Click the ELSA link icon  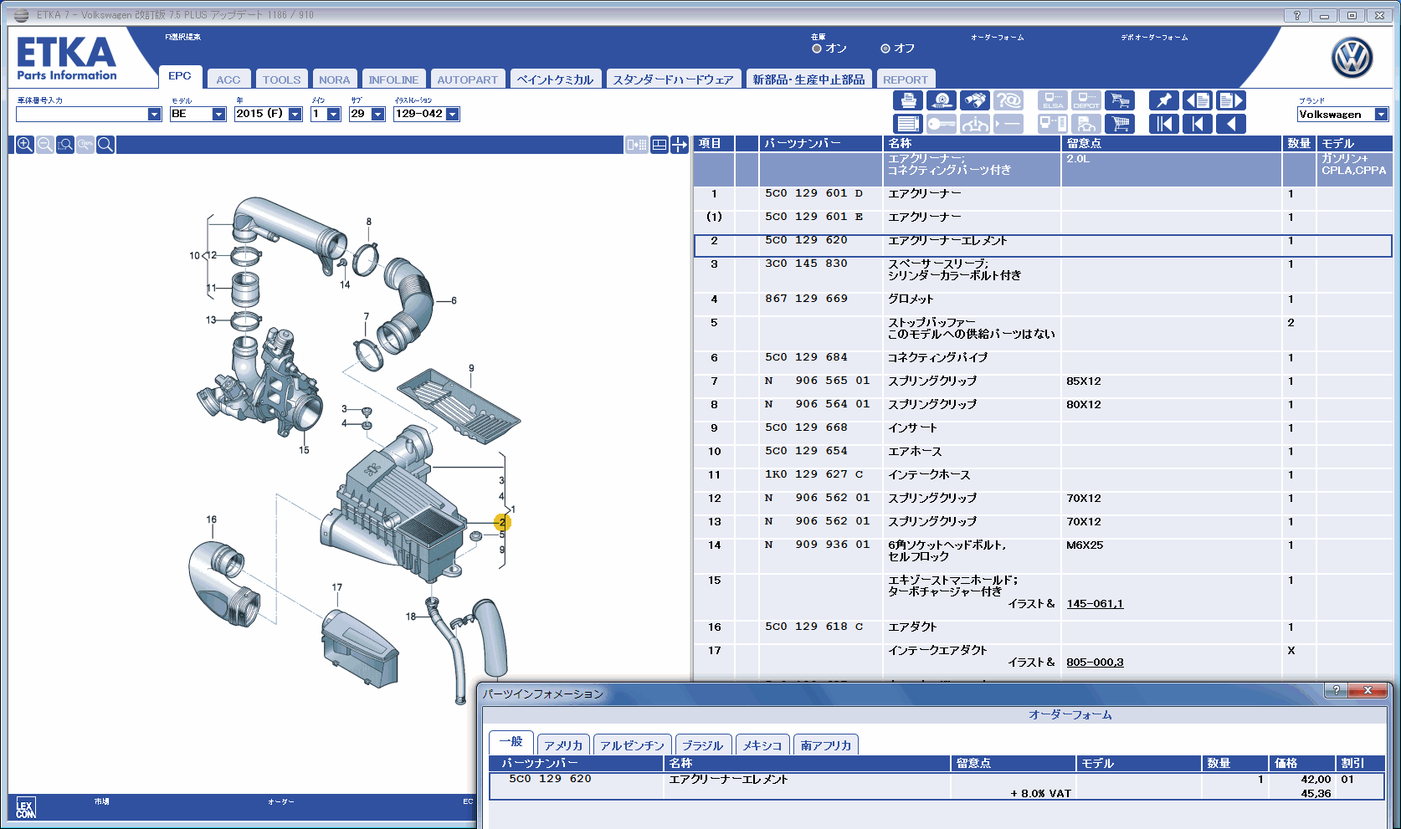pyautogui.click(x=1053, y=100)
